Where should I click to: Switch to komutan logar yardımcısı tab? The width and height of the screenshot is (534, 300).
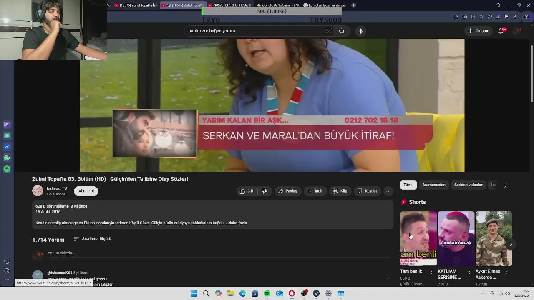click(x=325, y=5)
